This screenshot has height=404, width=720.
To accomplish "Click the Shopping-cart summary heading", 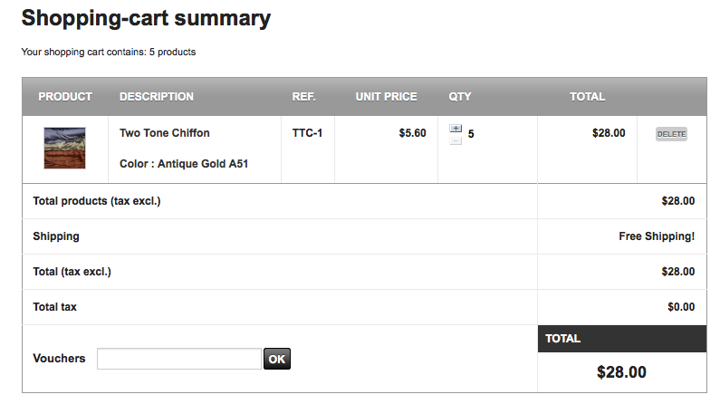I will [146, 17].
